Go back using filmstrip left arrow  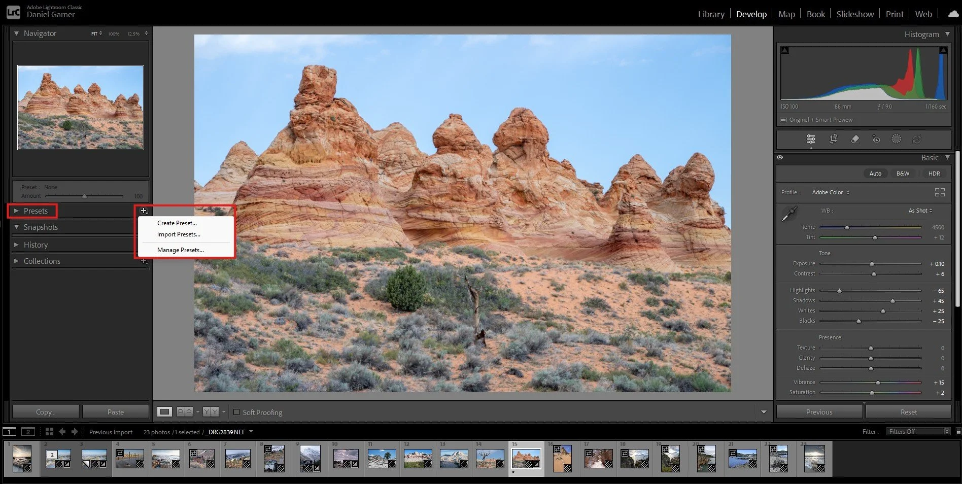click(62, 431)
